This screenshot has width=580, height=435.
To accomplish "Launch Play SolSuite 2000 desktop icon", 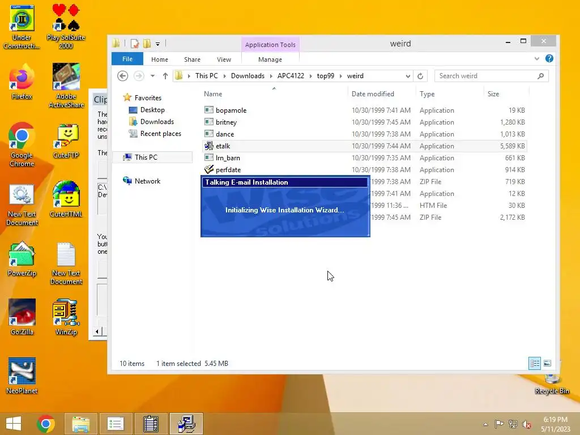I will coord(66,26).
